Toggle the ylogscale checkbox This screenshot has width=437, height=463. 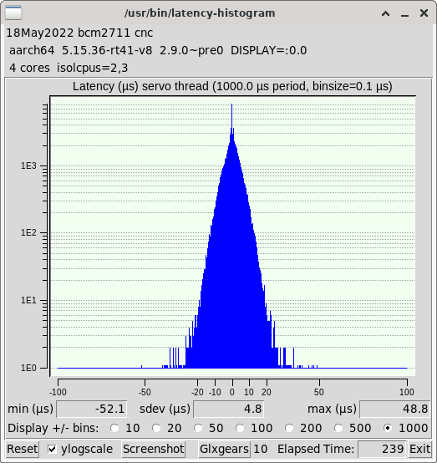pyautogui.click(x=52, y=449)
